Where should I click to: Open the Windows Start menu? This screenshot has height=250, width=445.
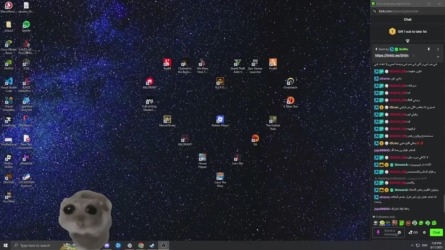(5, 245)
